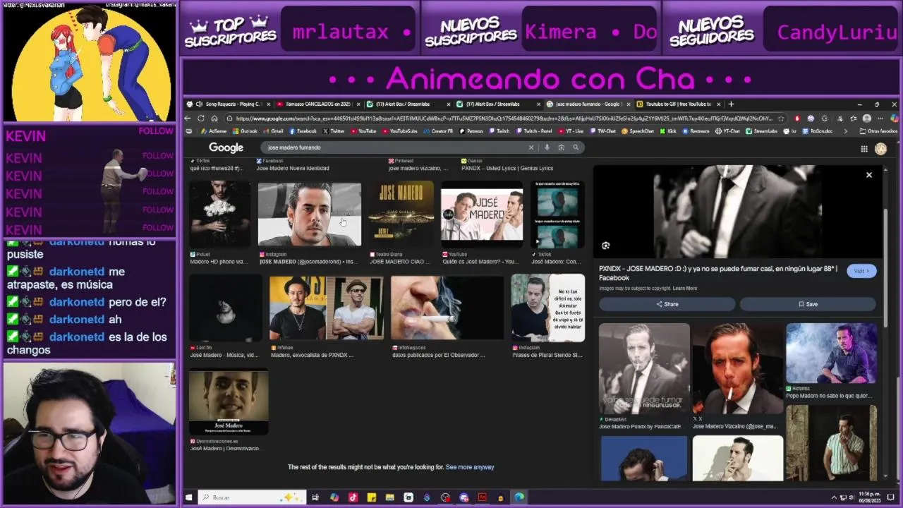Image resolution: width=903 pixels, height=508 pixels.
Task: Click the Share button
Action: tap(667, 304)
